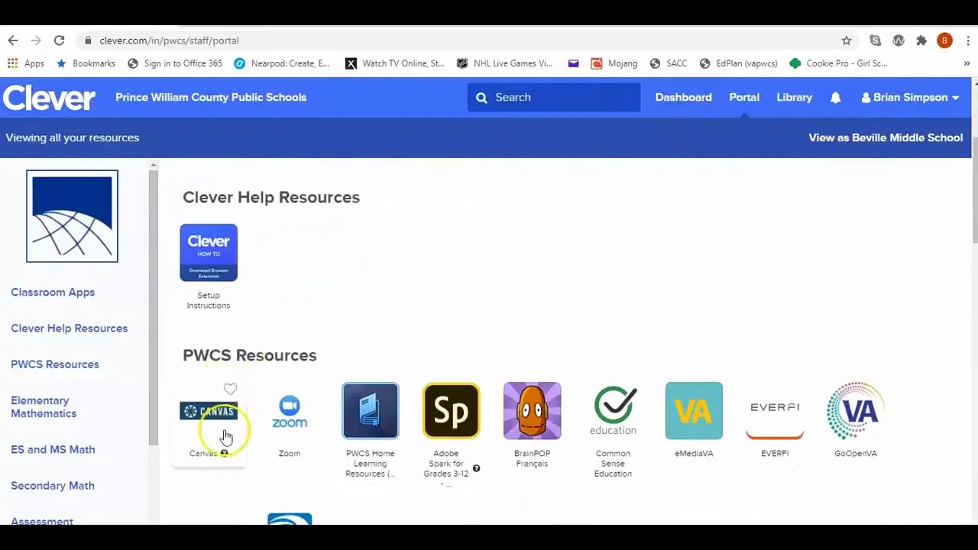Screen dimensions: 978x550
Task: Open Clever Setup Instructions tile
Action: pyautogui.click(x=209, y=253)
